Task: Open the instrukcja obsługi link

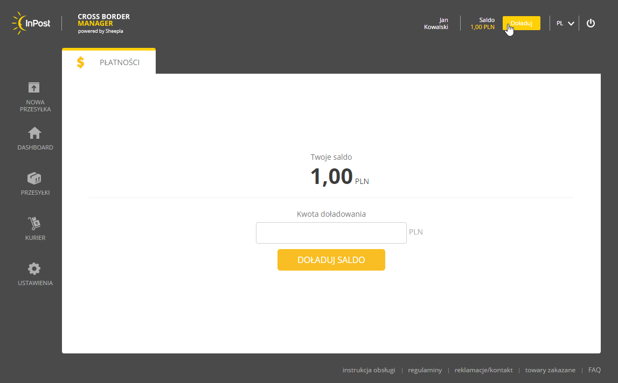Action: (369, 370)
